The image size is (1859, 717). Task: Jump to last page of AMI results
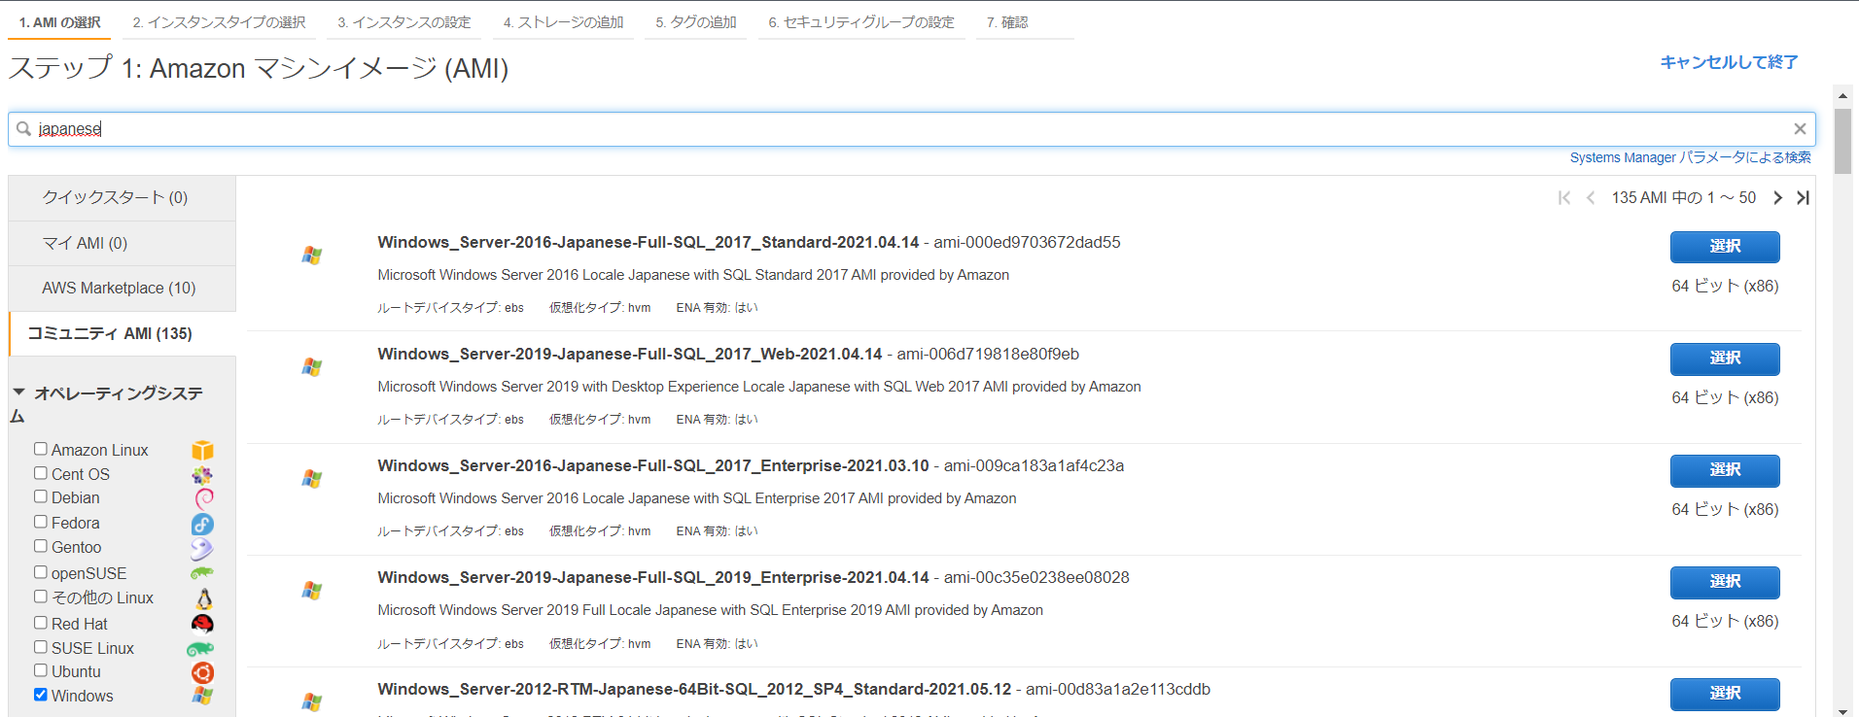click(x=1803, y=197)
